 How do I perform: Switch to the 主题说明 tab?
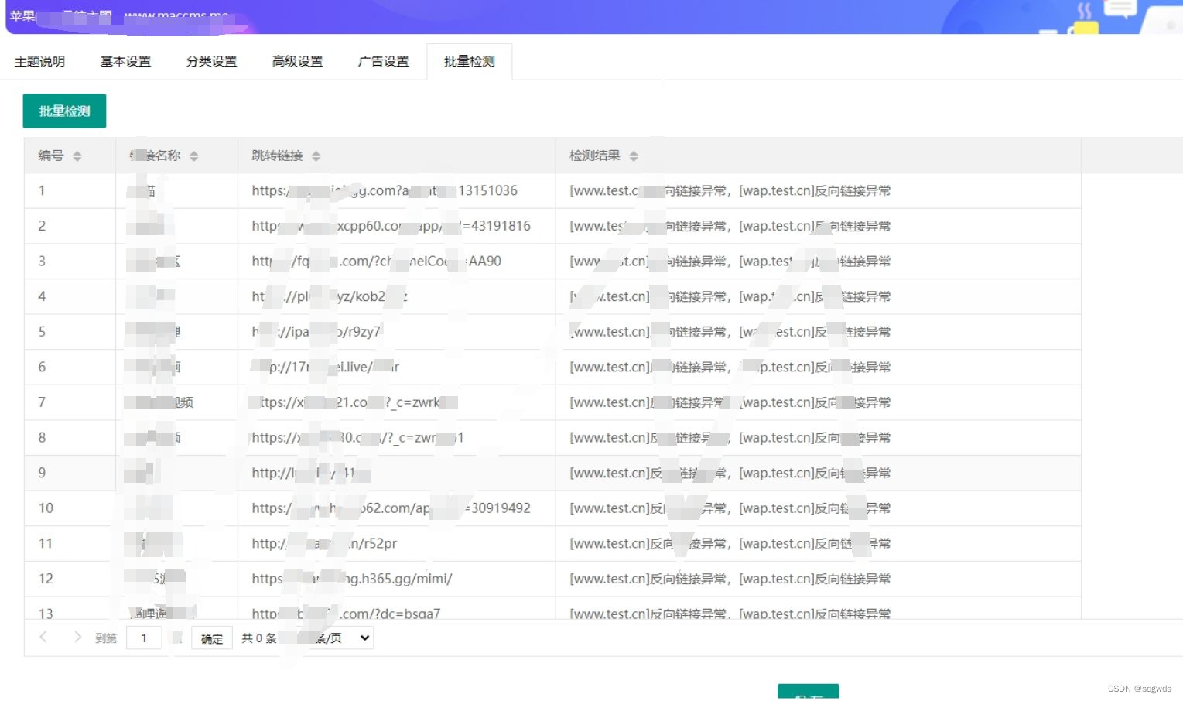click(x=40, y=61)
